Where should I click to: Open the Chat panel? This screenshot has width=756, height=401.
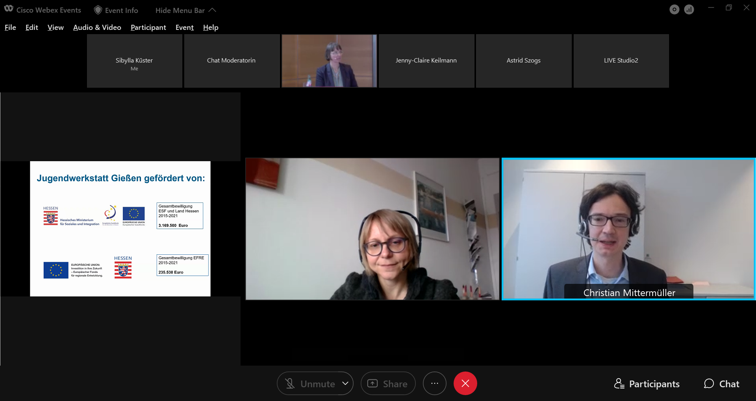721,384
